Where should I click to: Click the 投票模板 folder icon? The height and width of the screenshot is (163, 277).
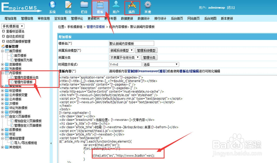pyautogui.click(x=7, y=129)
